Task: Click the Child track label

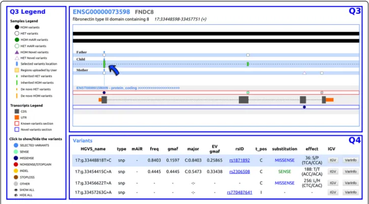Action: pos(81,59)
